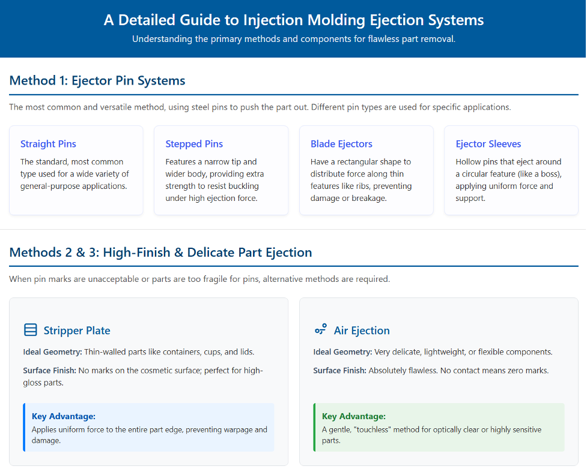Image resolution: width=587 pixels, height=472 pixels.
Task: Click the Air Ejection heading text
Action: coord(362,330)
